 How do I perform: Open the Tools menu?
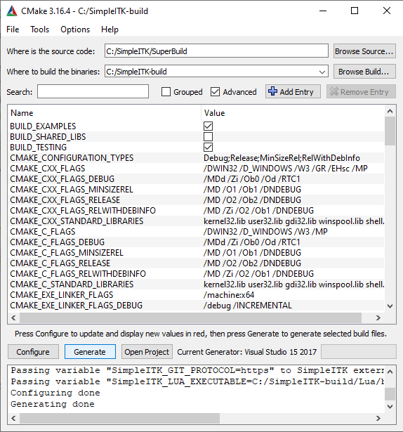click(x=39, y=30)
